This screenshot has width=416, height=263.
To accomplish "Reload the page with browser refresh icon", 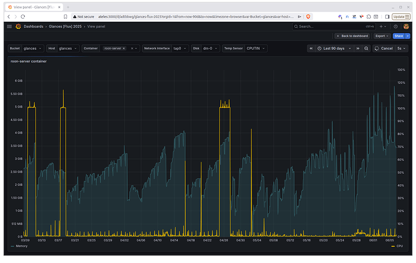I will (23, 17).
